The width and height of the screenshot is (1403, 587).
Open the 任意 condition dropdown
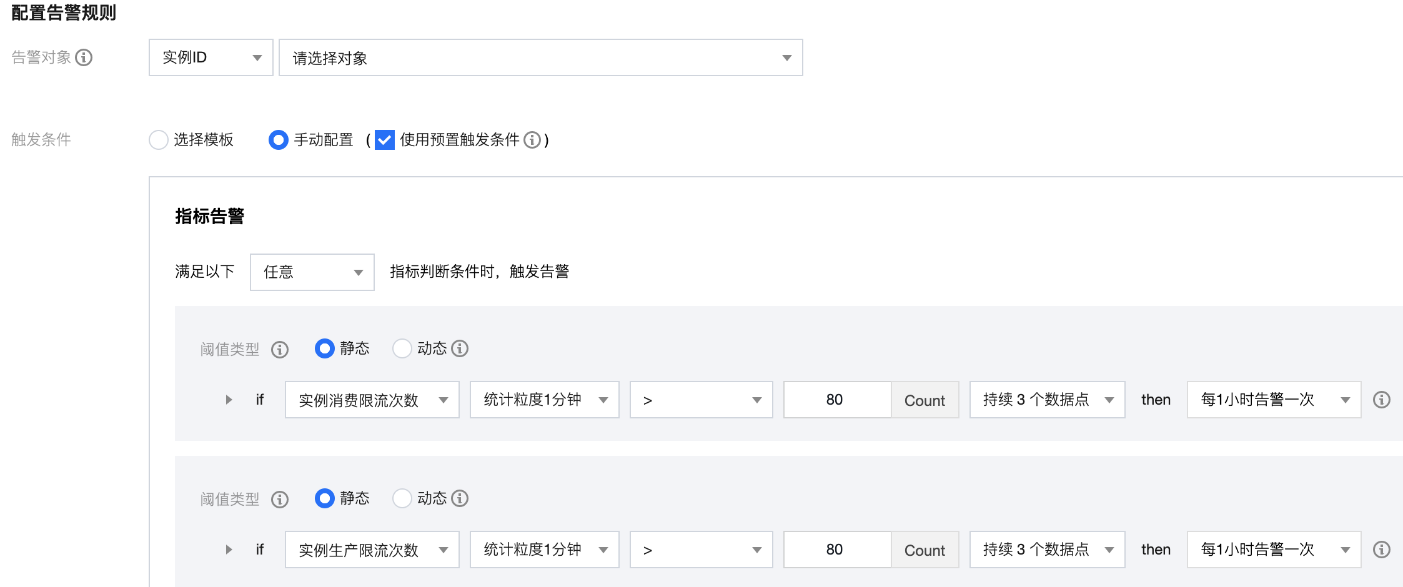312,272
